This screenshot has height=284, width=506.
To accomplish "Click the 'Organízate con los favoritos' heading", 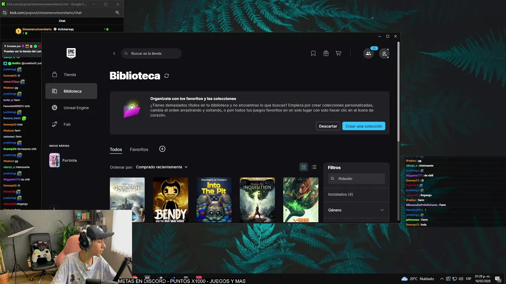I will click(193, 99).
